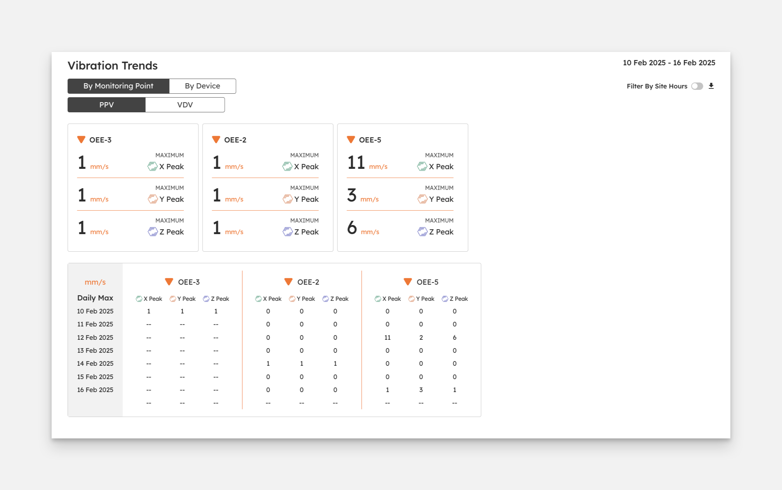Click the 12 Feb 2025 row label
The height and width of the screenshot is (490, 782).
pos(95,337)
